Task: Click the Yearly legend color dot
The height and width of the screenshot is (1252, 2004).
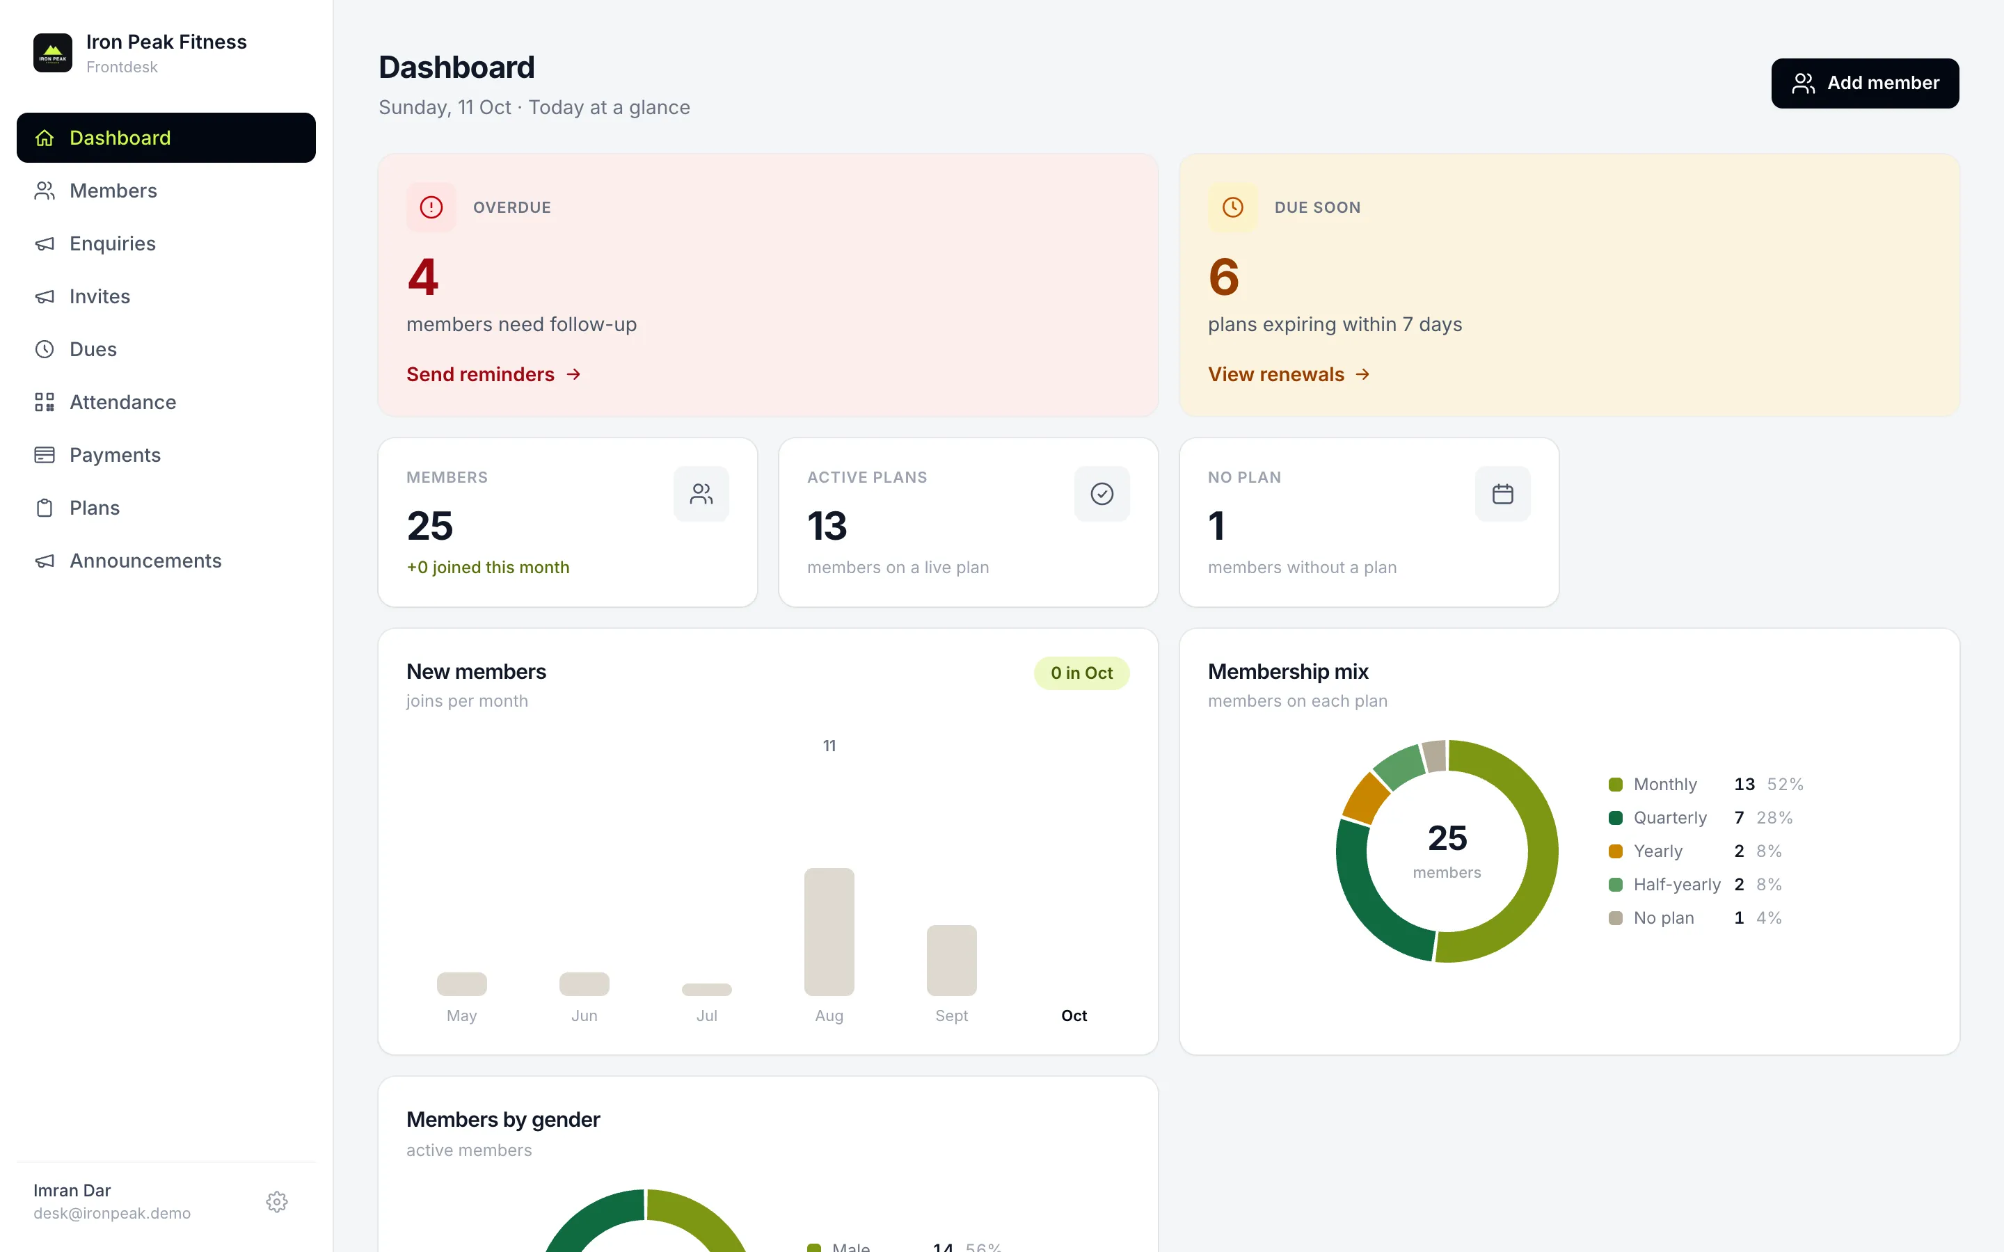Action: [1615, 851]
